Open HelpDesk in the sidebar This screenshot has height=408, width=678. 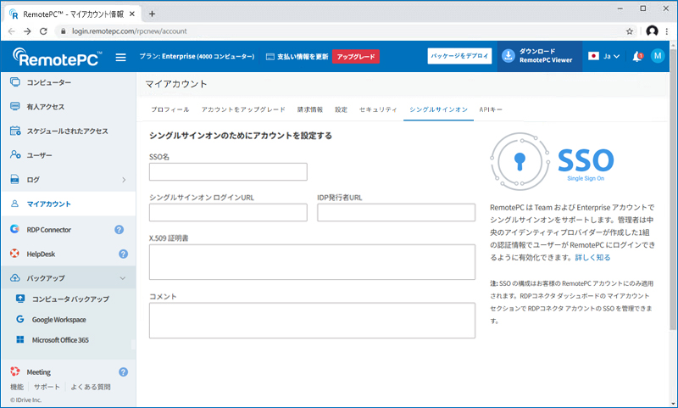click(x=41, y=254)
